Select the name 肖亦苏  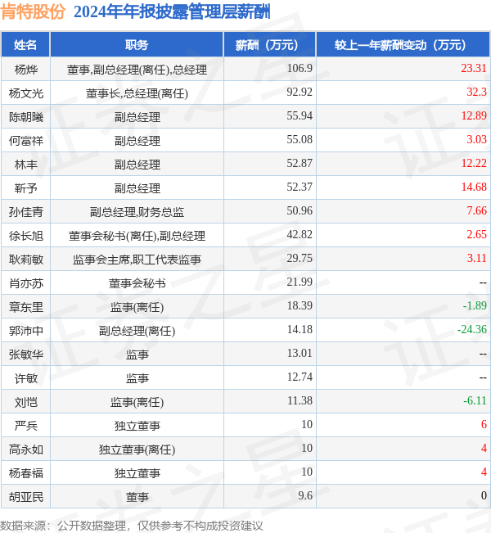[x=26, y=283]
